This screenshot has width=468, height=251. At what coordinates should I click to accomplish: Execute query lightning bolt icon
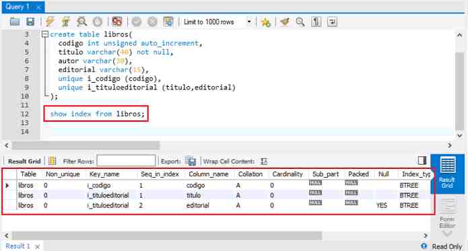[50, 22]
